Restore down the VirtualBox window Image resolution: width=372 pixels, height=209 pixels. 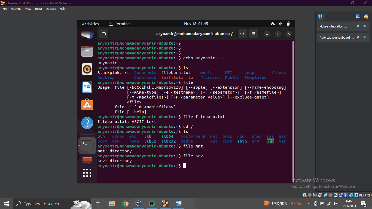353,3
